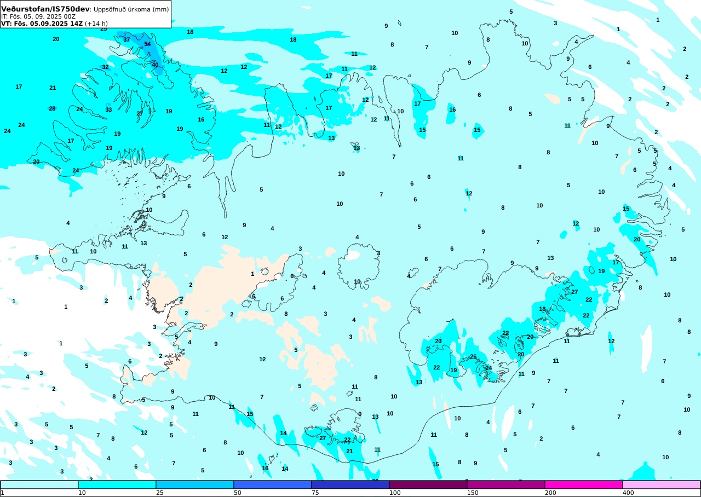
Task: Click the '28' precipitation value on the map
Action: click(52, 108)
